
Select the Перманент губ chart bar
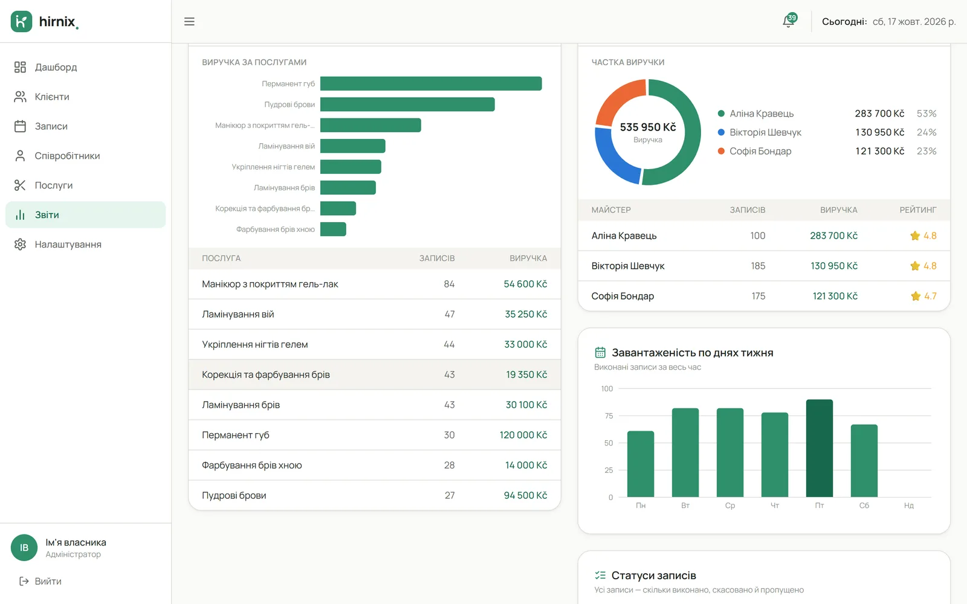(431, 83)
